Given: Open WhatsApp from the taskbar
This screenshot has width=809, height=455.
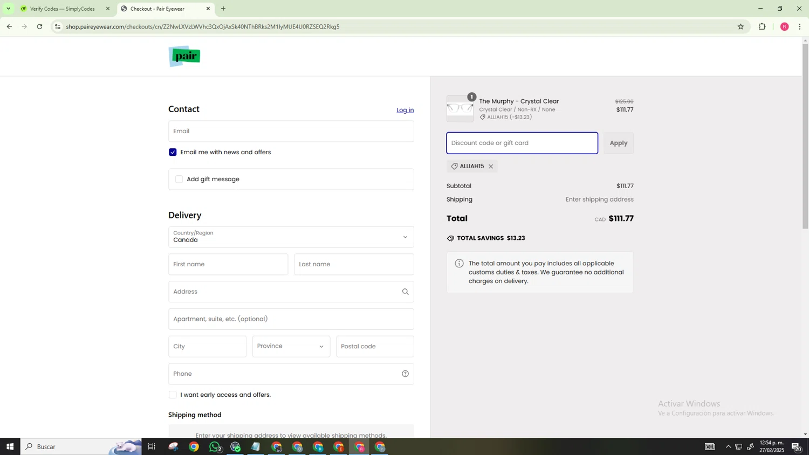Looking at the screenshot, I should pos(215,446).
